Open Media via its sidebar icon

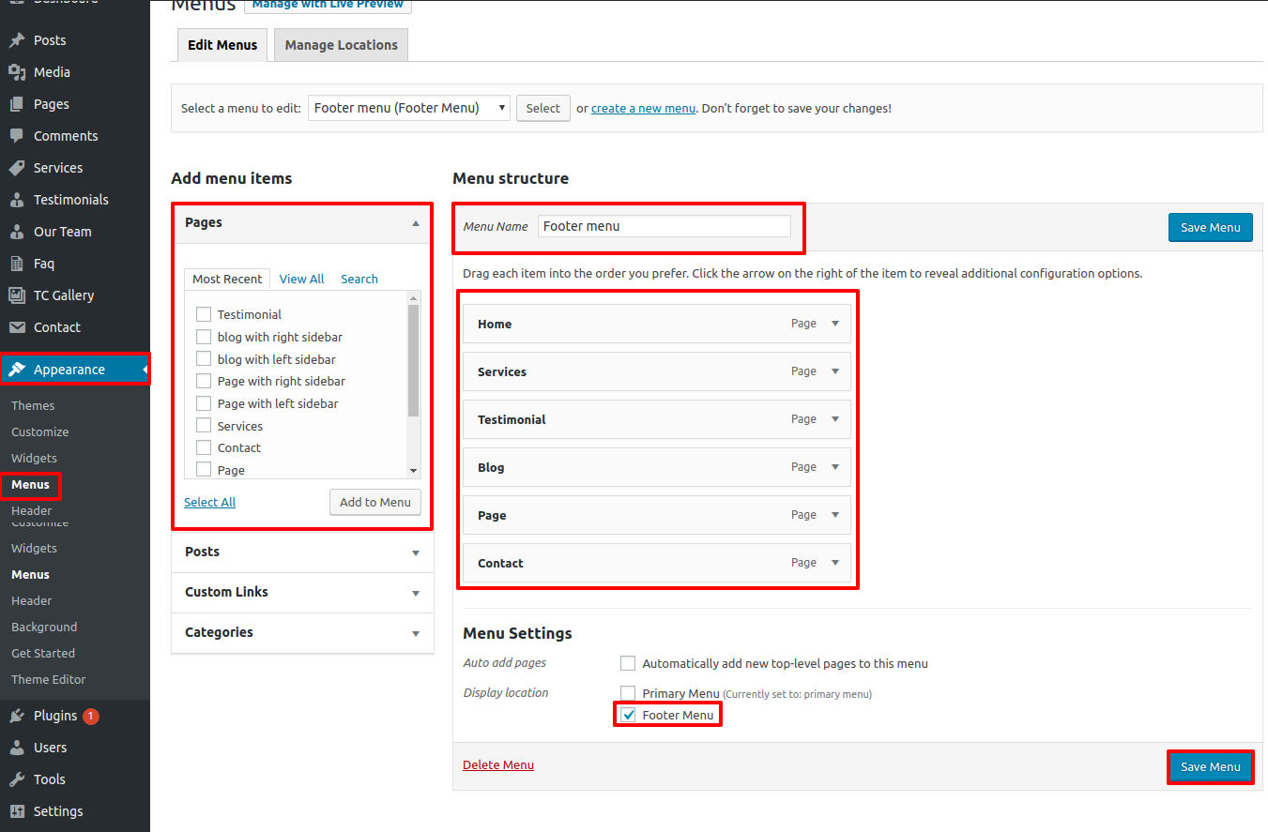coord(17,72)
